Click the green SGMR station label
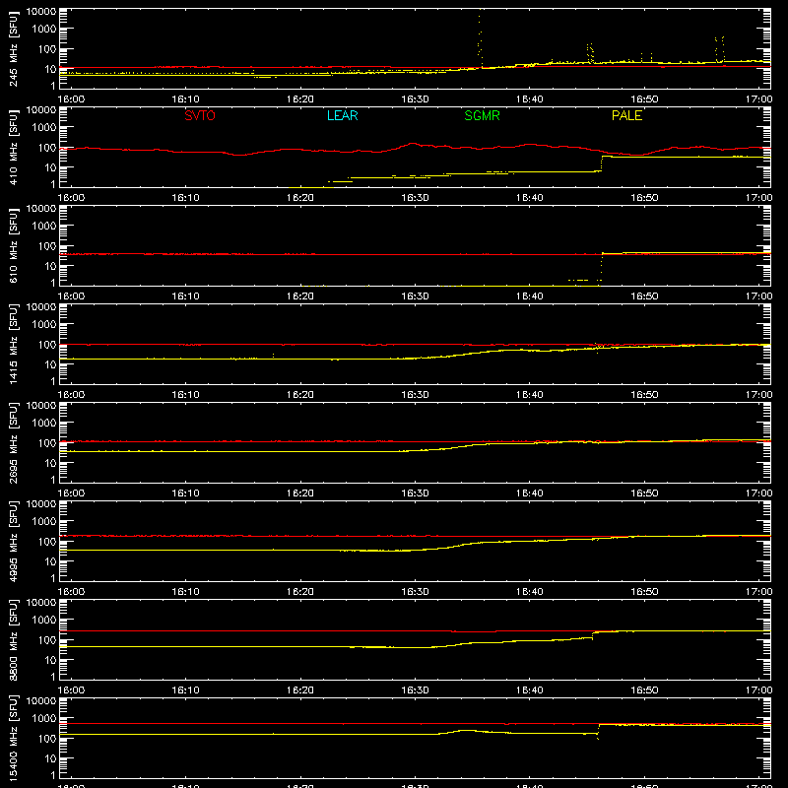The height and width of the screenshot is (788, 788). point(482,115)
